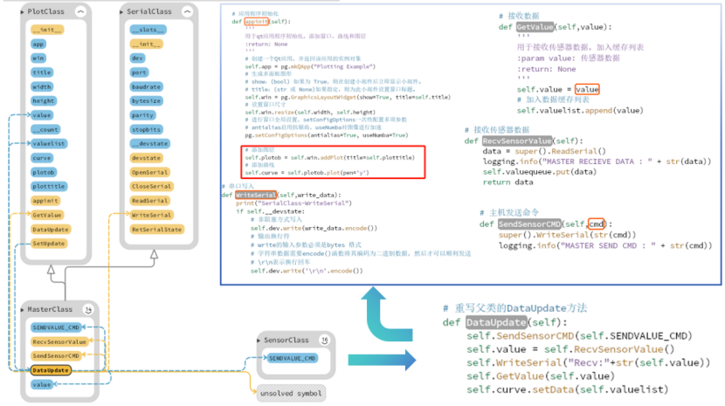The image size is (725, 406).
Task: Click highlighted DataUpdate name in code snippet
Action: (x=495, y=323)
